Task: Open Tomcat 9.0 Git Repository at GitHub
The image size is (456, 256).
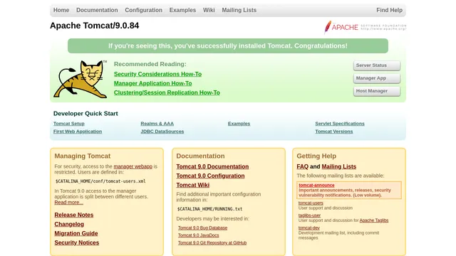Action: pos(212,243)
